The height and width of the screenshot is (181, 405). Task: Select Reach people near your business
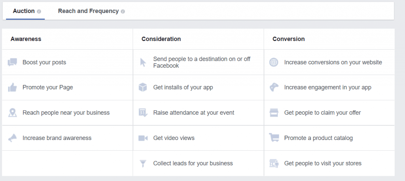pos(67,113)
